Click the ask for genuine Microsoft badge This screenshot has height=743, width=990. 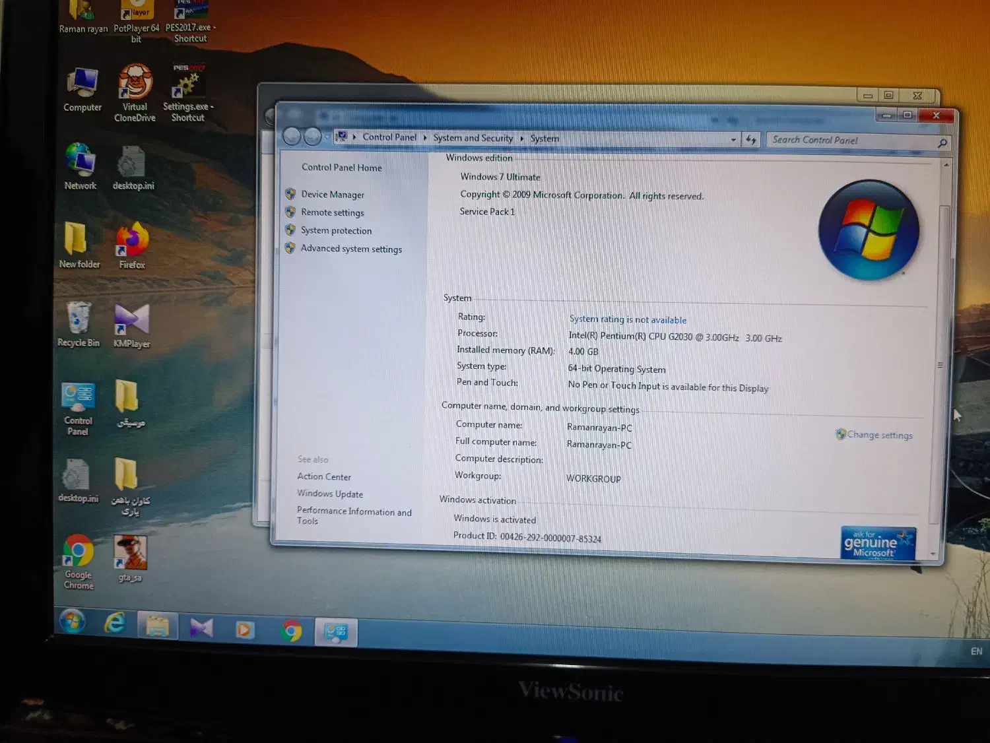pyautogui.click(x=877, y=543)
